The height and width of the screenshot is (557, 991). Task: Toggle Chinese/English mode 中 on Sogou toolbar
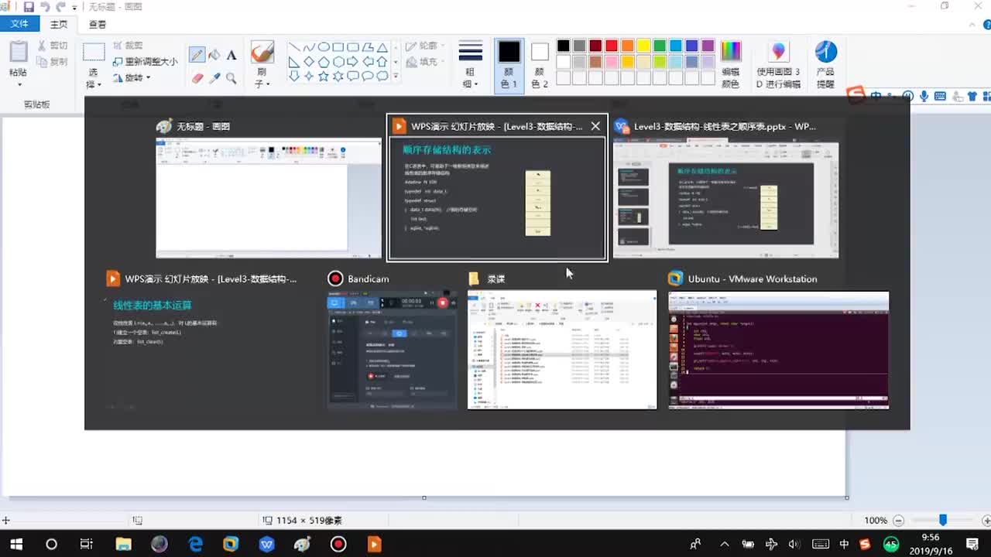coord(876,97)
